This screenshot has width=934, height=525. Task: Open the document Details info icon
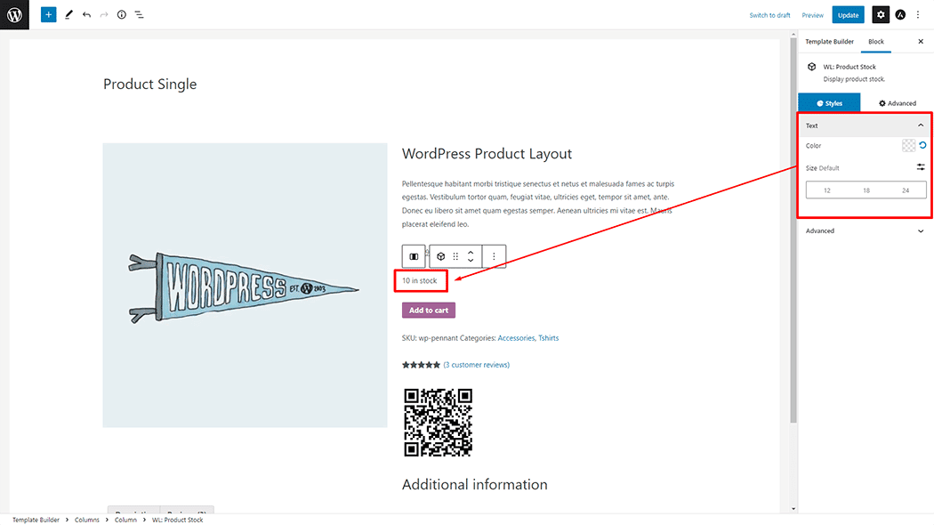click(x=122, y=15)
